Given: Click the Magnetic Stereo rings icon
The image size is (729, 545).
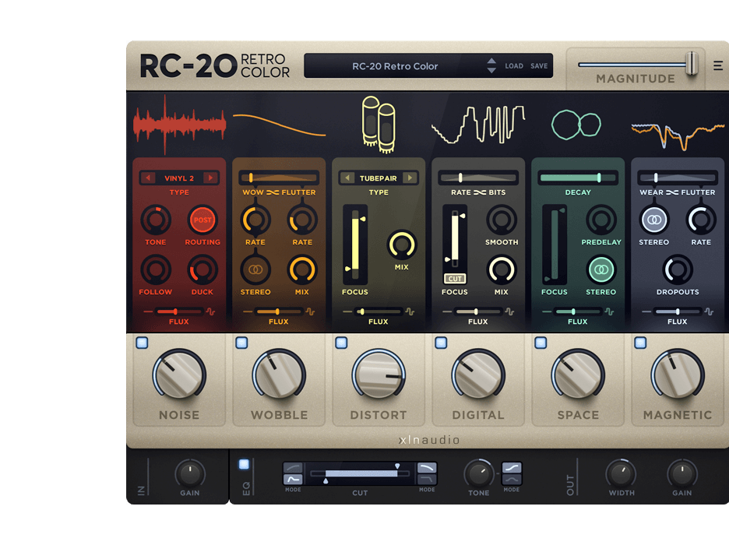Looking at the screenshot, I should tap(654, 220).
